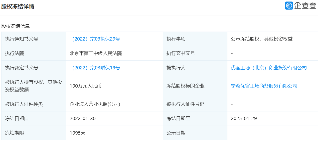Click the 公示日期 label cell

coord(176,133)
